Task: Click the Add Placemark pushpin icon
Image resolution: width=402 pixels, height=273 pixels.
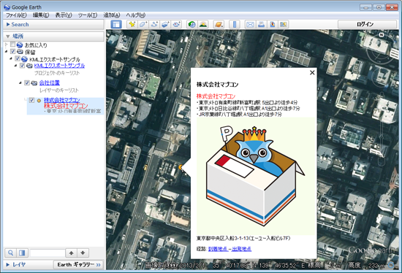Action: [132, 24]
